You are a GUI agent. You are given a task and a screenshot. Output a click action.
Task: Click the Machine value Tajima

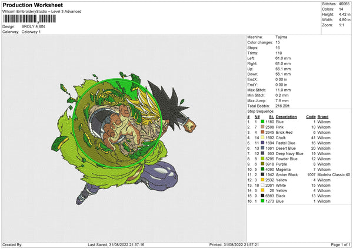click(281, 37)
